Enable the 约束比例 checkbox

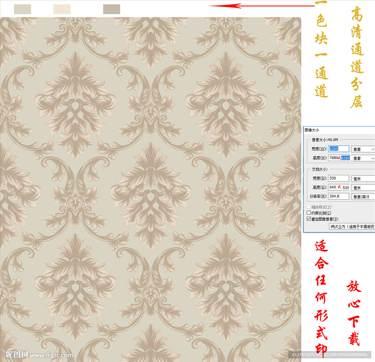(x=309, y=213)
